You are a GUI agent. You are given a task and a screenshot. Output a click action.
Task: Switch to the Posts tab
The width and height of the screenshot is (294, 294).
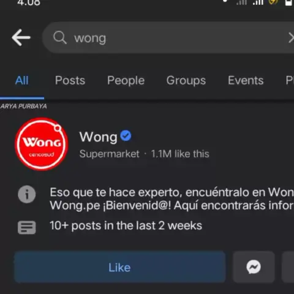(70, 80)
